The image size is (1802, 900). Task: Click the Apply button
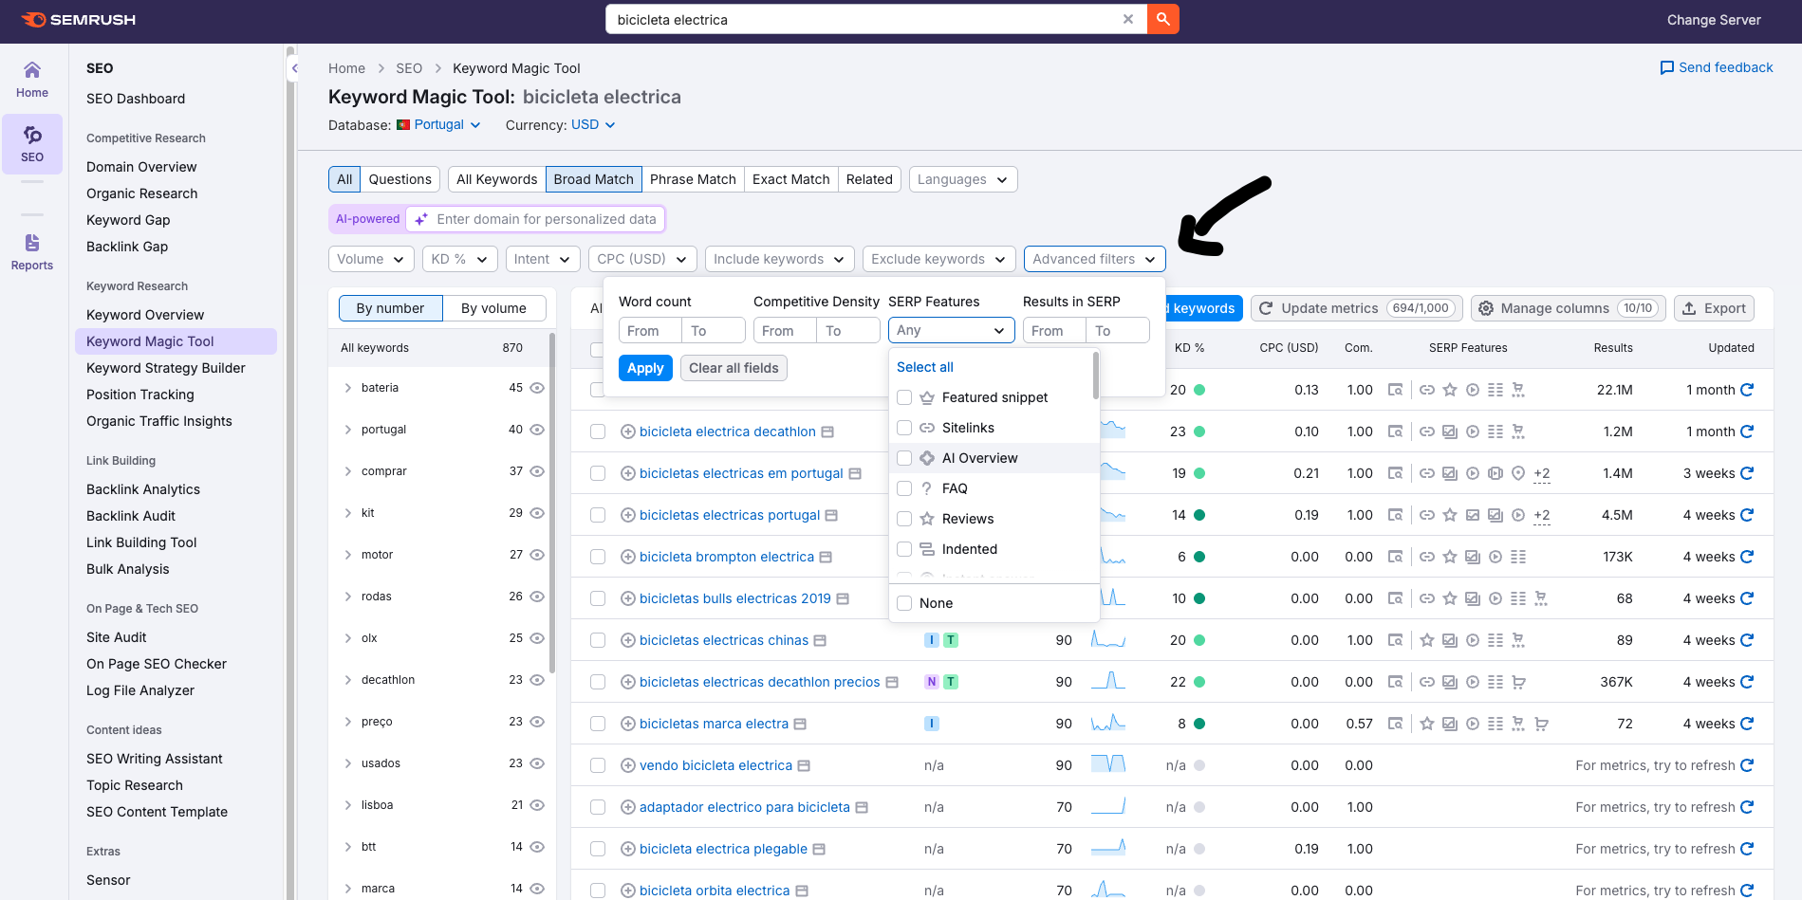click(x=645, y=368)
